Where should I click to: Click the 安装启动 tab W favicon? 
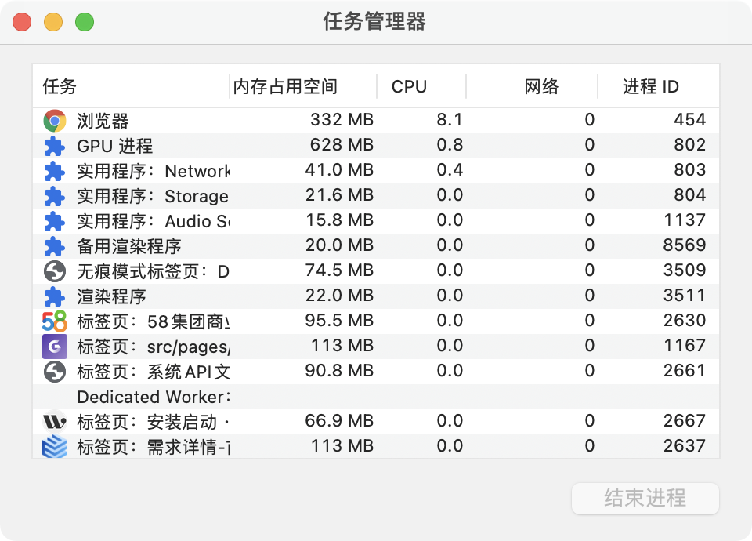54,422
